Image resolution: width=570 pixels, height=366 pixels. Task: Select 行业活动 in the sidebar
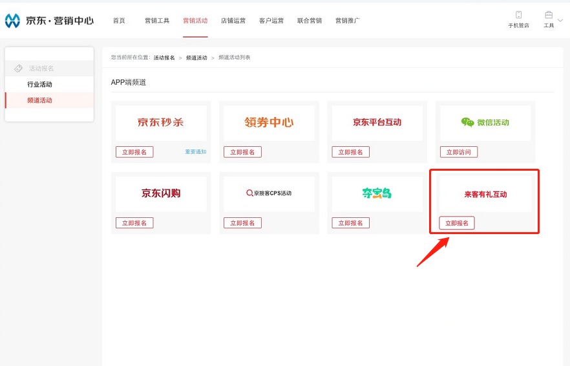(x=39, y=85)
